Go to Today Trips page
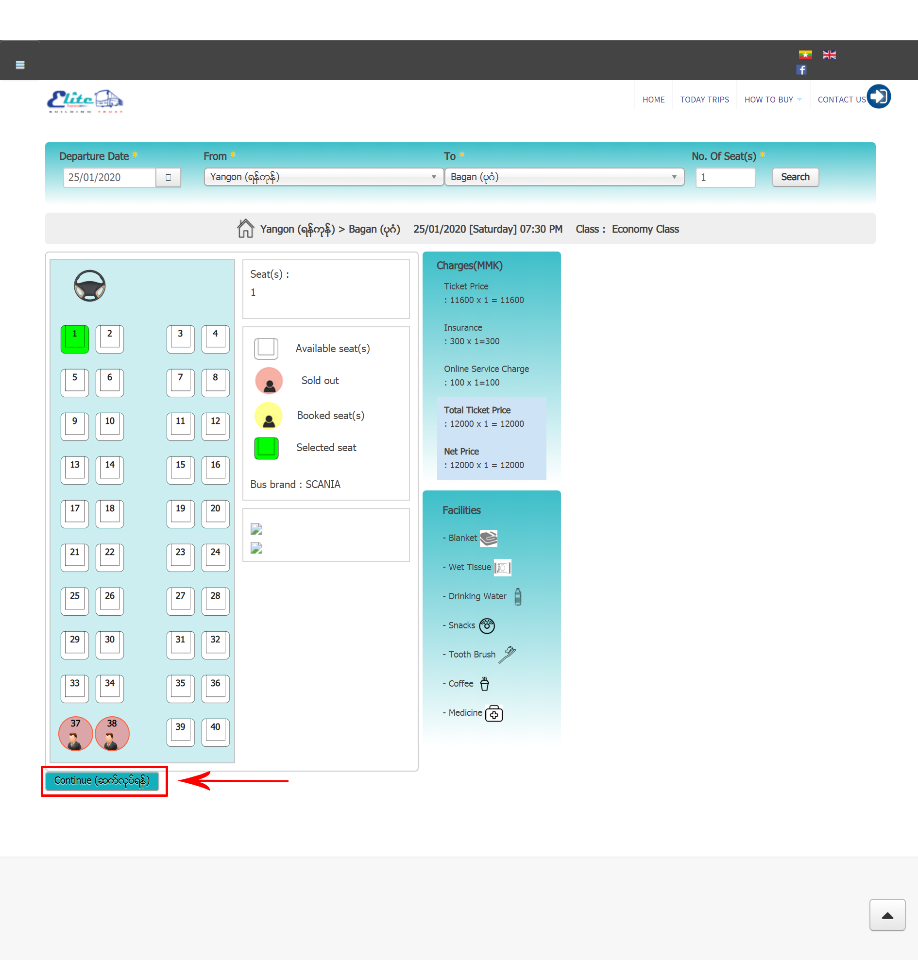This screenshot has height=960, width=918. point(704,100)
